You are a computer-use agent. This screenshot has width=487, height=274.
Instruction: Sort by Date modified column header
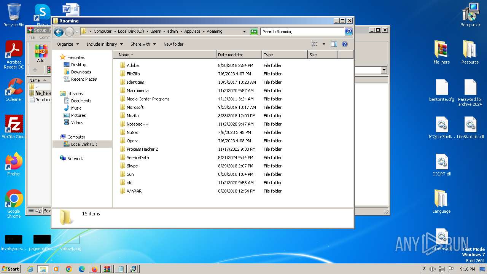(x=239, y=55)
